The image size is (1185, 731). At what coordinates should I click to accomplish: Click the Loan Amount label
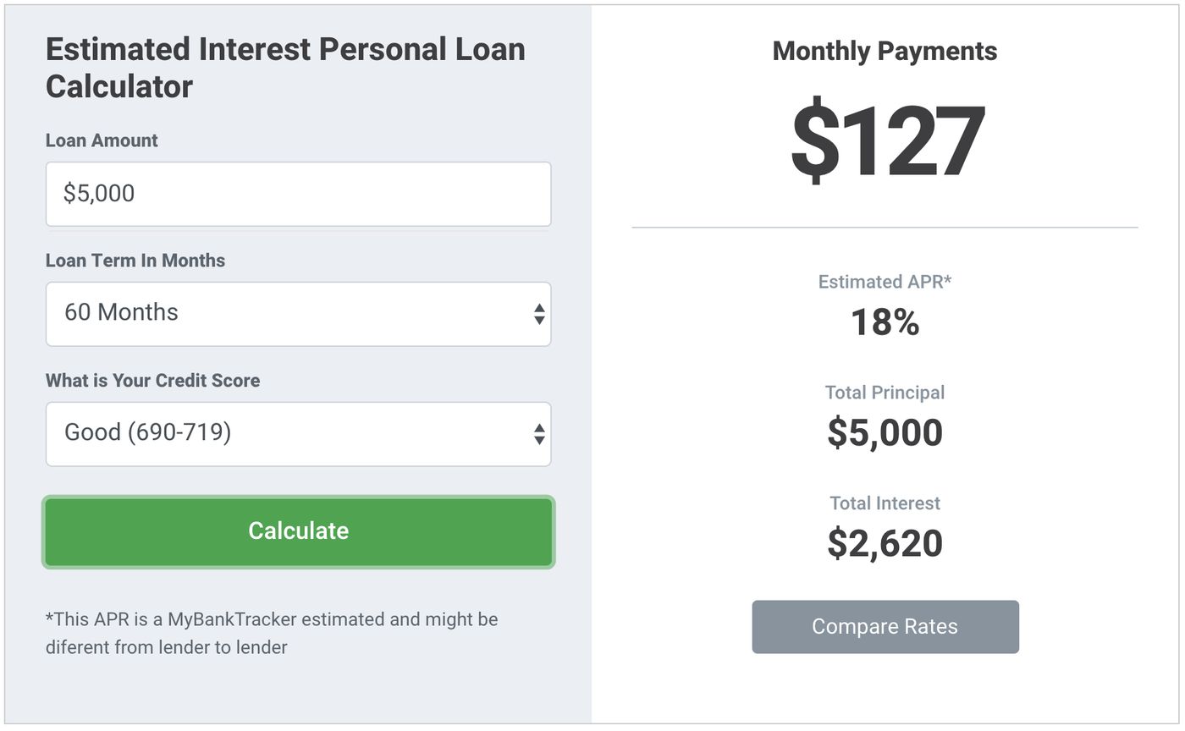click(x=102, y=140)
